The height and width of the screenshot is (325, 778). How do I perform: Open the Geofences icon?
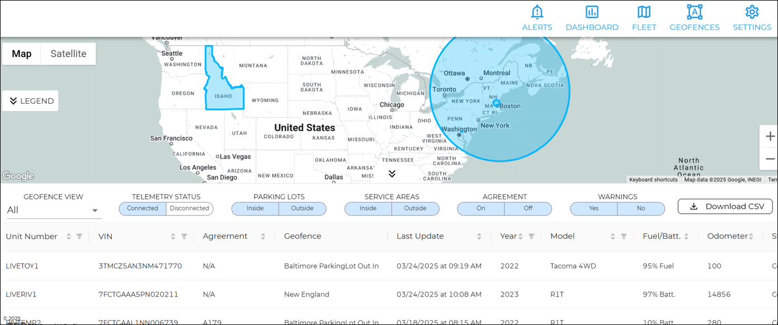[694, 12]
